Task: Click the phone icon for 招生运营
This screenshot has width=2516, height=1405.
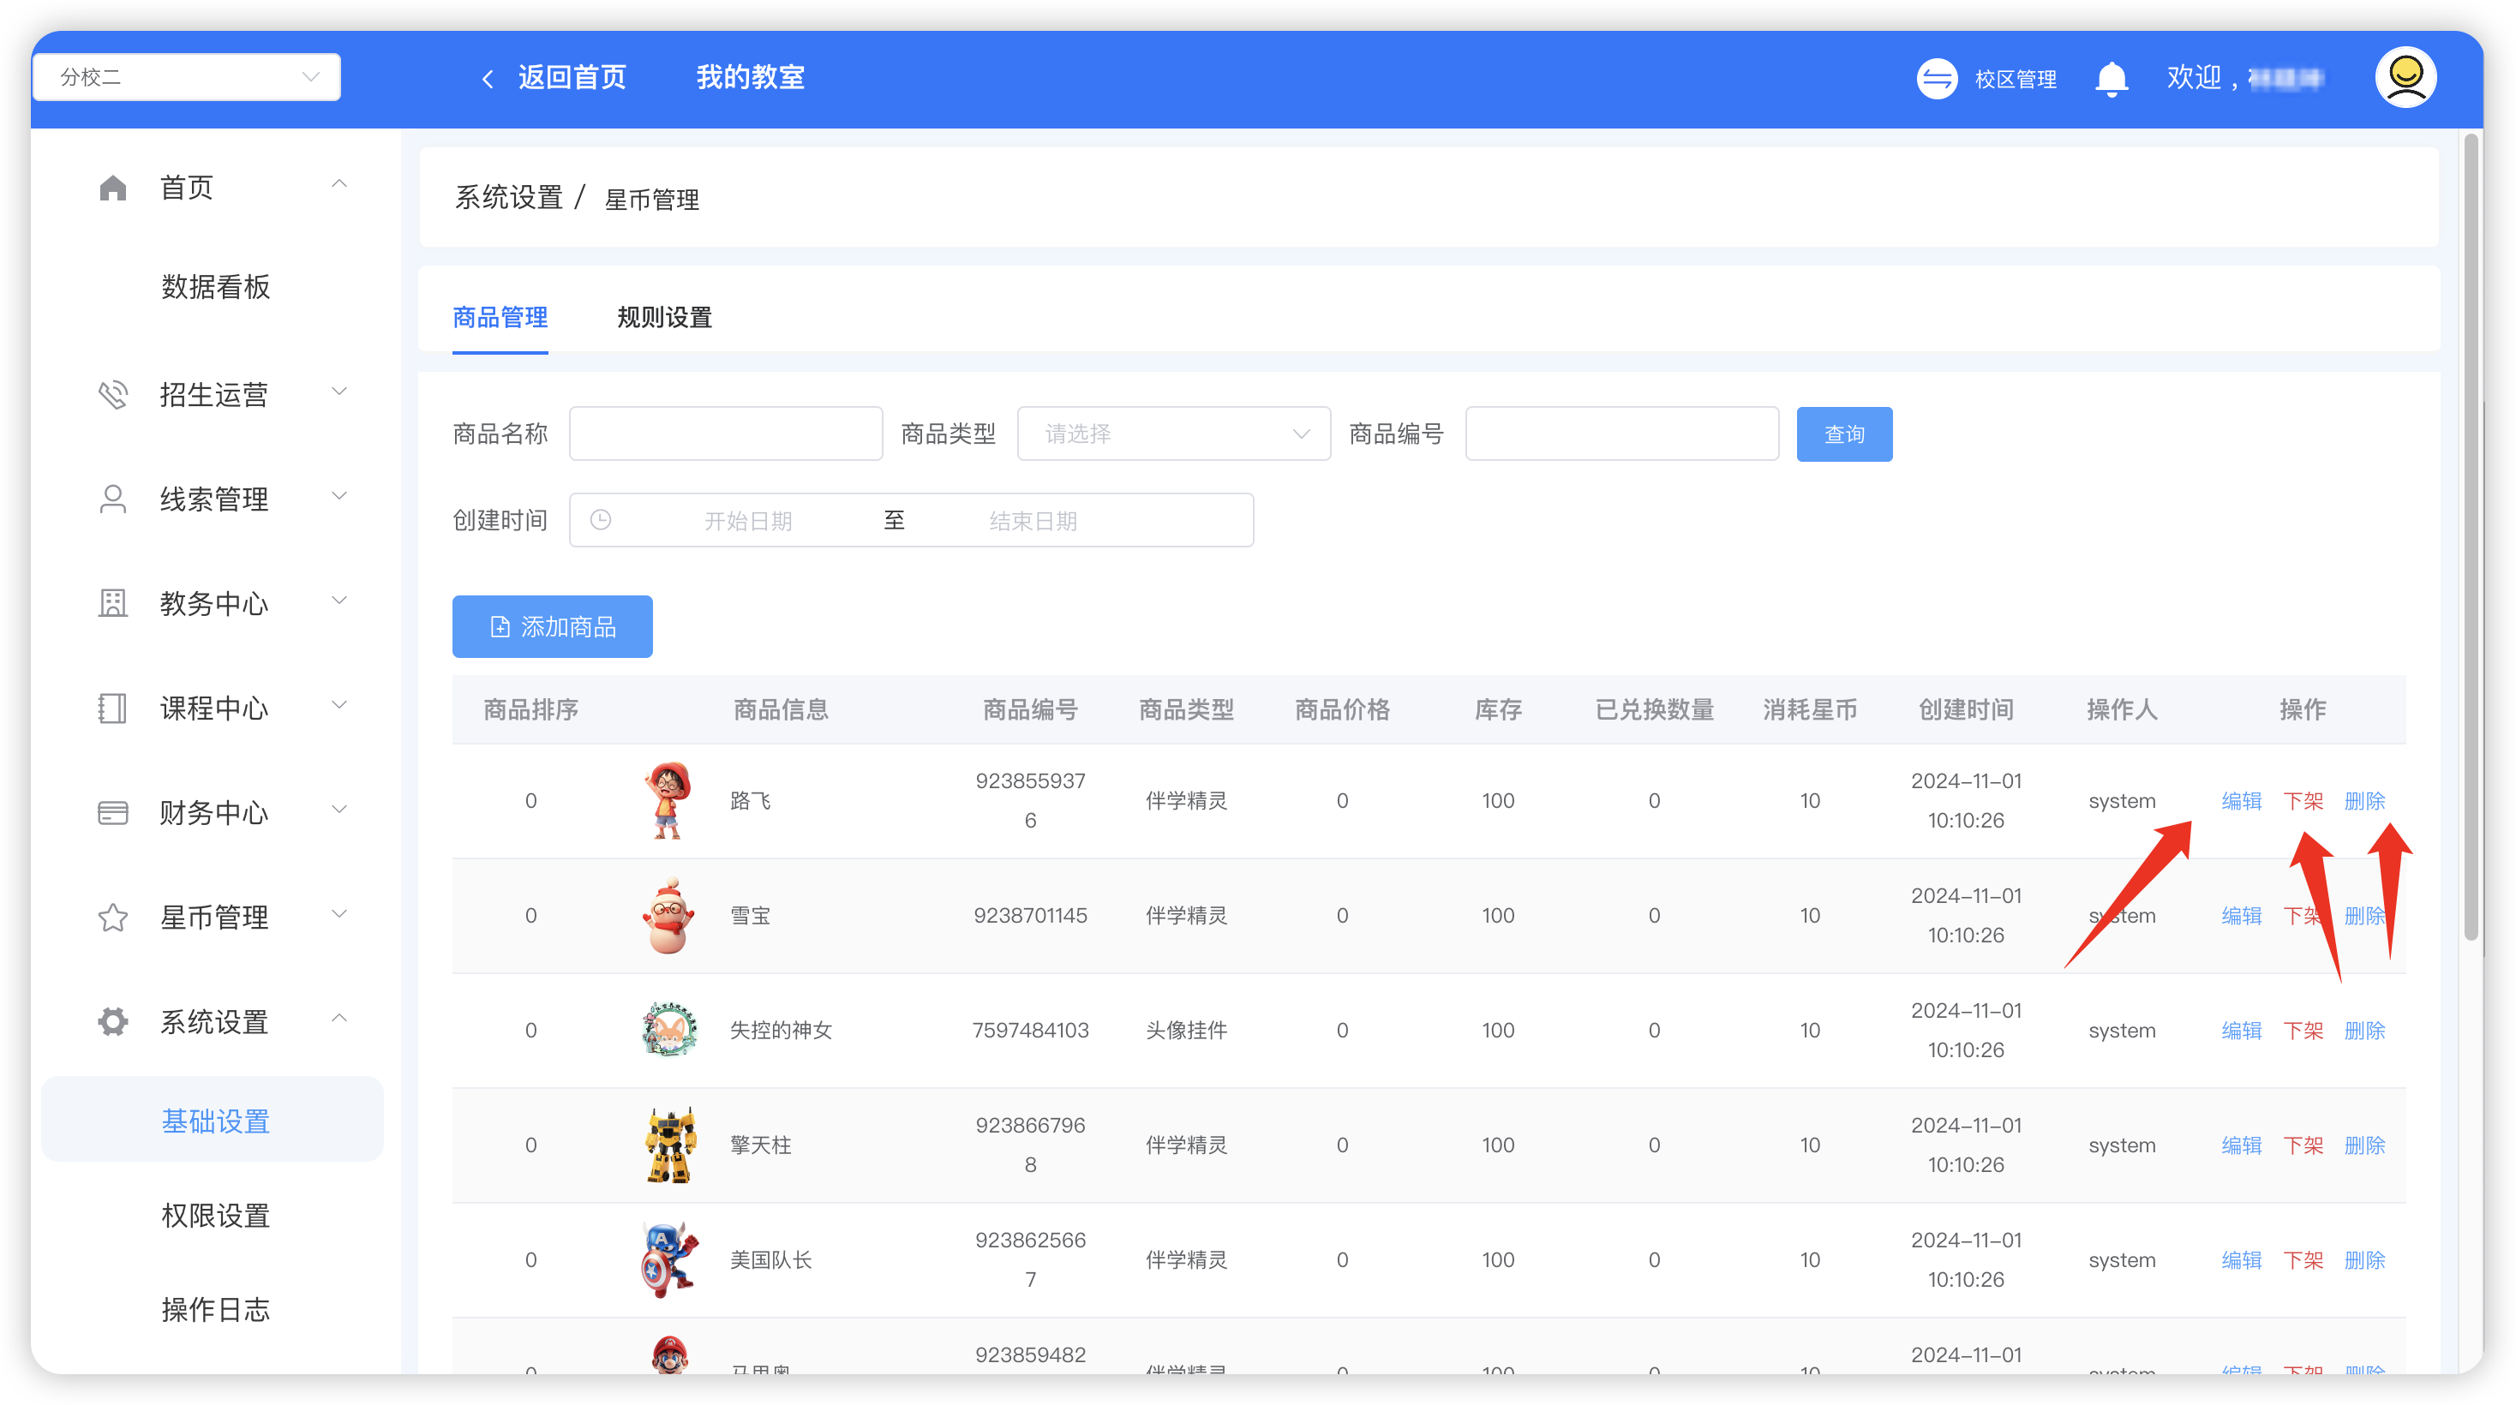Action: click(x=113, y=394)
